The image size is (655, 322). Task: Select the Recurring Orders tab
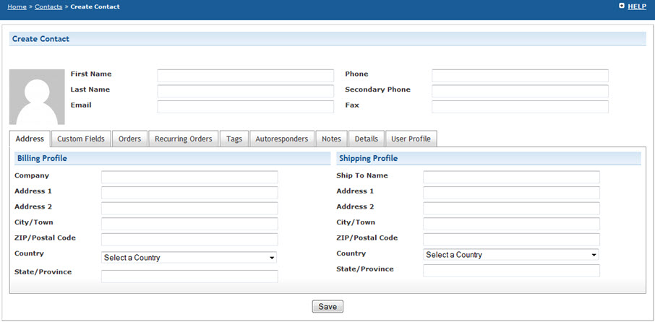pyautogui.click(x=183, y=139)
